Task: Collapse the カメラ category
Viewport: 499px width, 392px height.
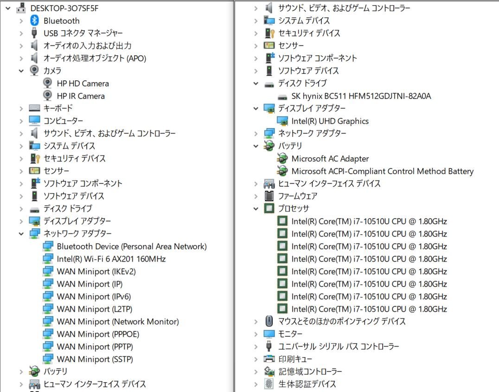Action: pyautogui.click(x=21, y=71)
